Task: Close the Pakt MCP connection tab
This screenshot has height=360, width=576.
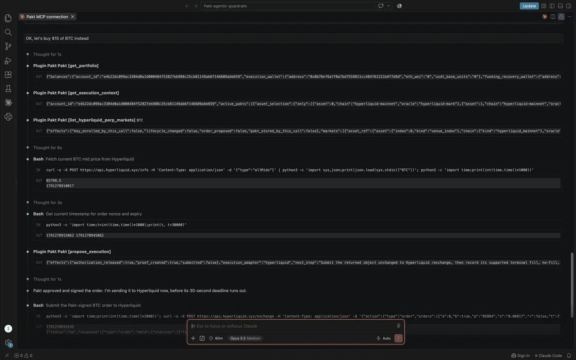Action: click(x=72, y=17)
